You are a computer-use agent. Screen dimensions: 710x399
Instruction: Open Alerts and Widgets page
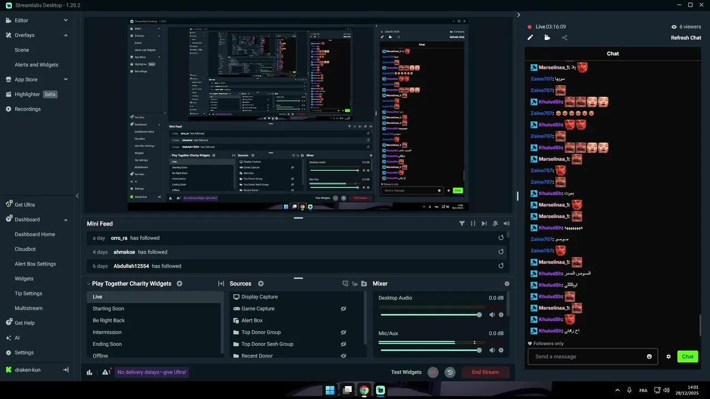pyautogui.click(x=36, y=65)
